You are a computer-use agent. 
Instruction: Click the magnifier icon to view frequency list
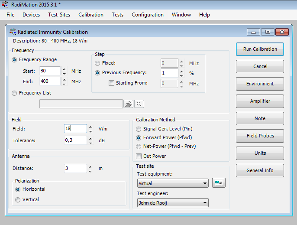139,104
